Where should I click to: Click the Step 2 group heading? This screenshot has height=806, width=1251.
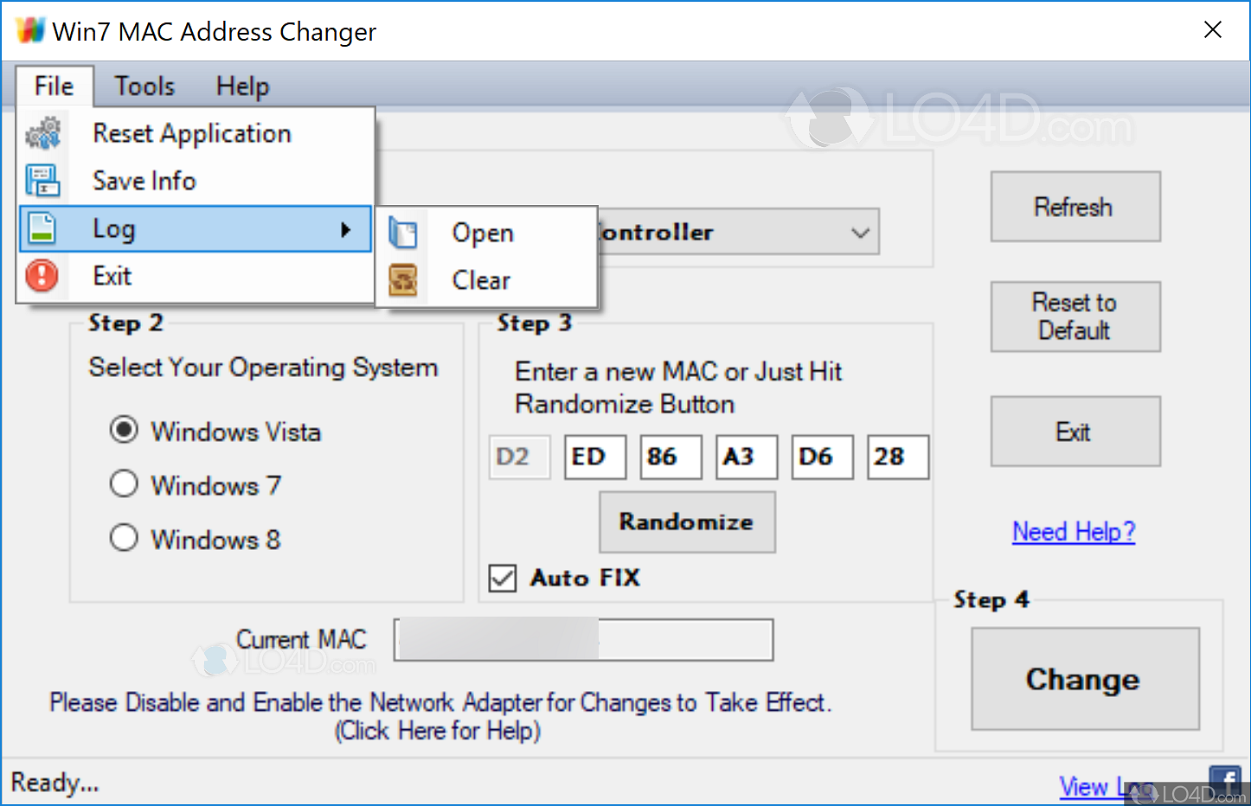[125, 323]
